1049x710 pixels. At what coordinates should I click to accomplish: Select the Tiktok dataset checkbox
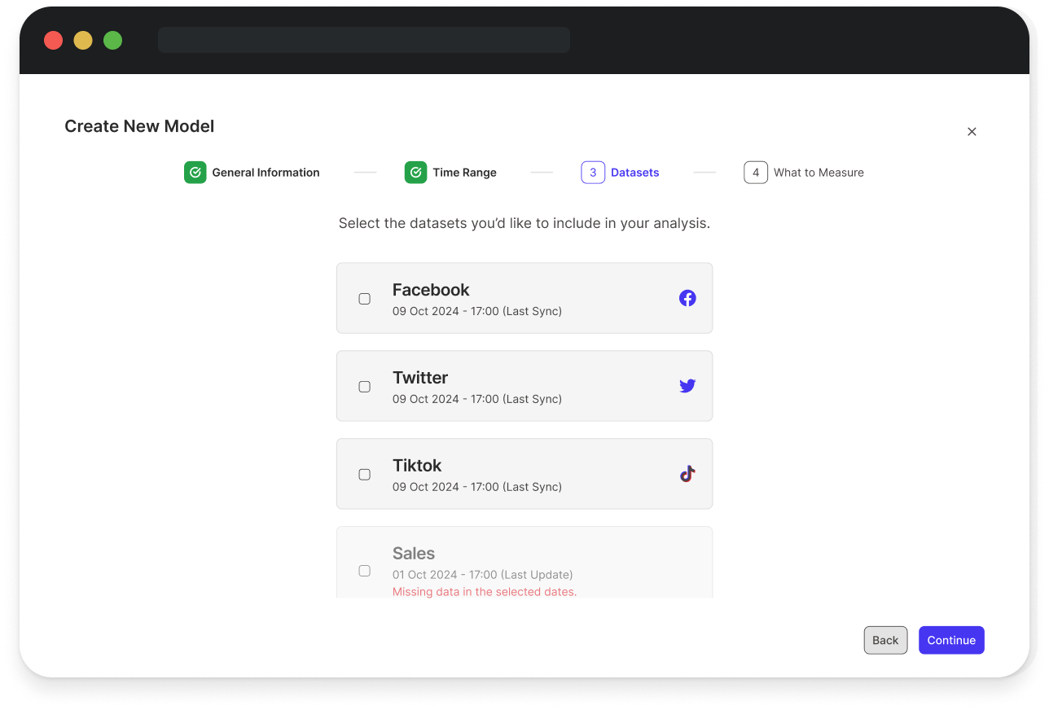tap(364, 474)
